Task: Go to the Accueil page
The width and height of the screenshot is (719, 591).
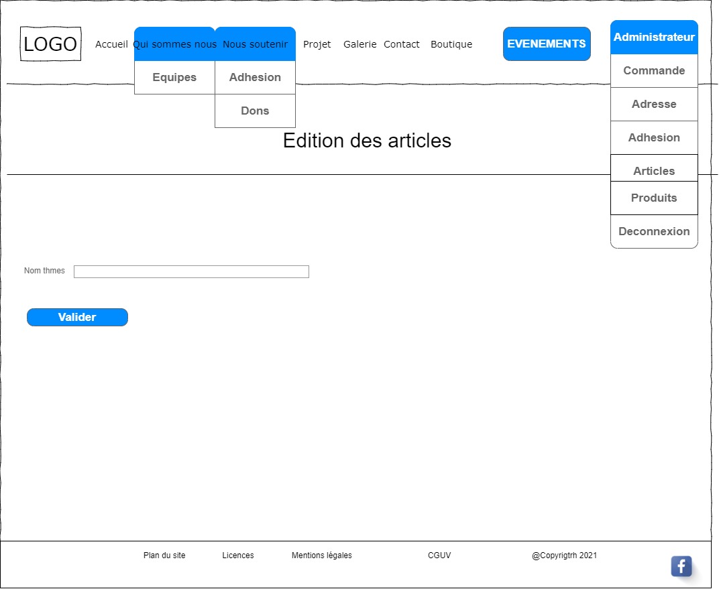Action: coord(111,44)
